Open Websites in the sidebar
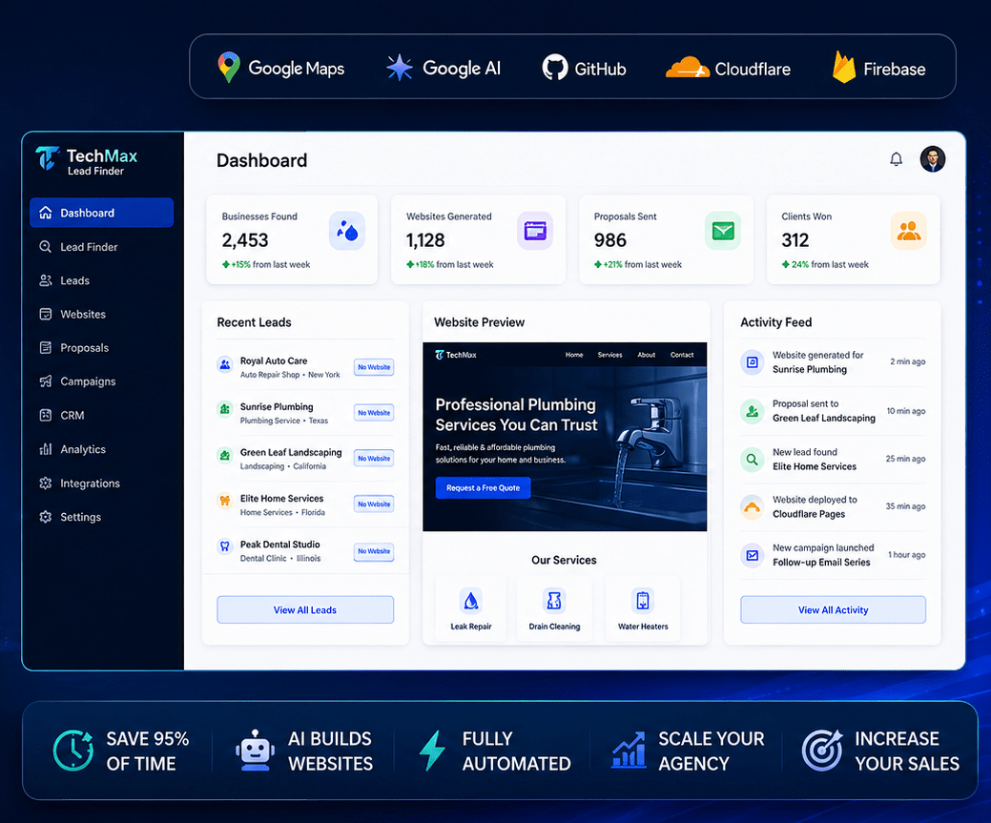Screen dimensions: 991x823 coord(102,314)
